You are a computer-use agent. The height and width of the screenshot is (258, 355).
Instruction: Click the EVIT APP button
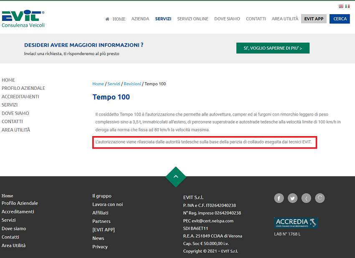pos(314,19)
